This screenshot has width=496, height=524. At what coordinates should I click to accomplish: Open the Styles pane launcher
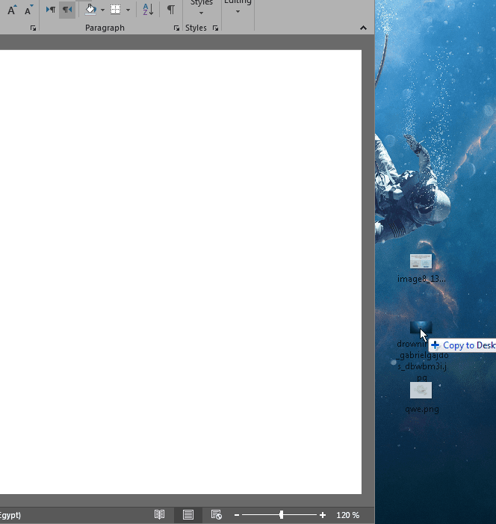[216, 28]
